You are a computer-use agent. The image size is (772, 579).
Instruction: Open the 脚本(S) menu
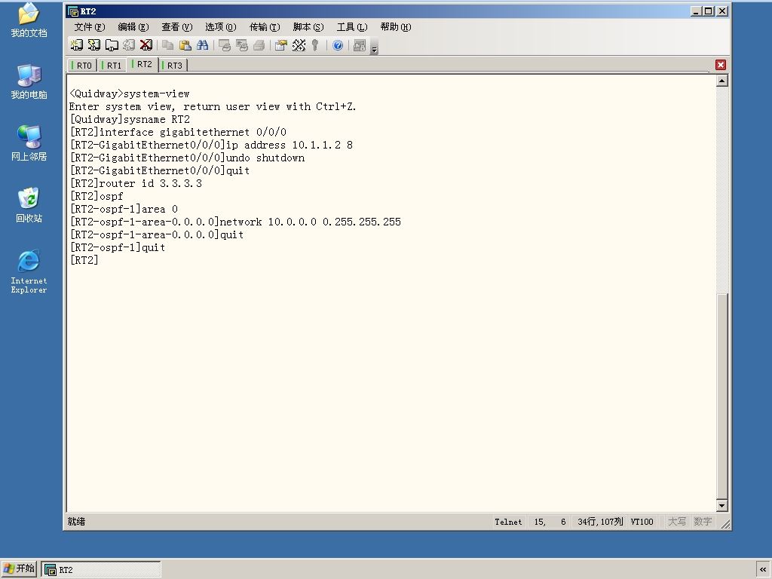point(308,27)
